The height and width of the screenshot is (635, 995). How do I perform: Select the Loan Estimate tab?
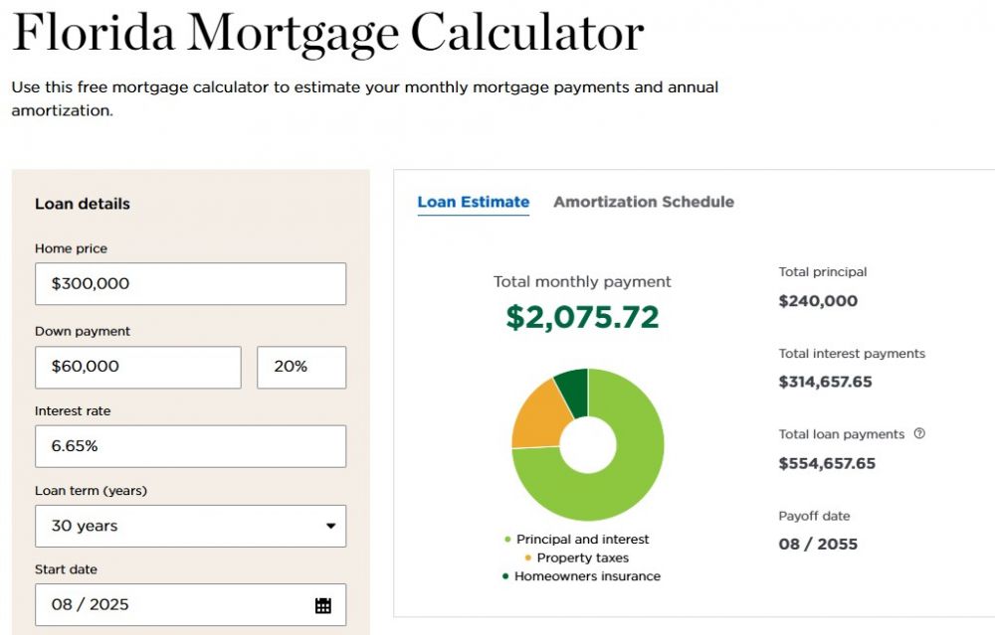474,202
